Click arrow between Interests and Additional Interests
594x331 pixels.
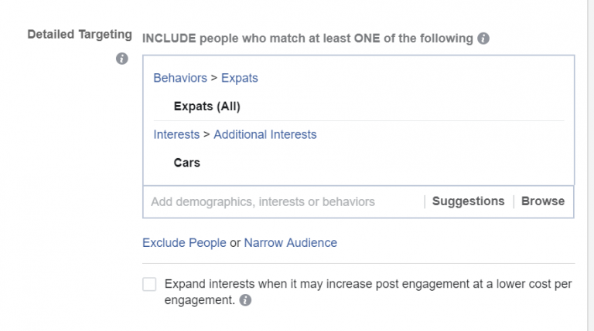pyautogui.click(x=207, y=134)
